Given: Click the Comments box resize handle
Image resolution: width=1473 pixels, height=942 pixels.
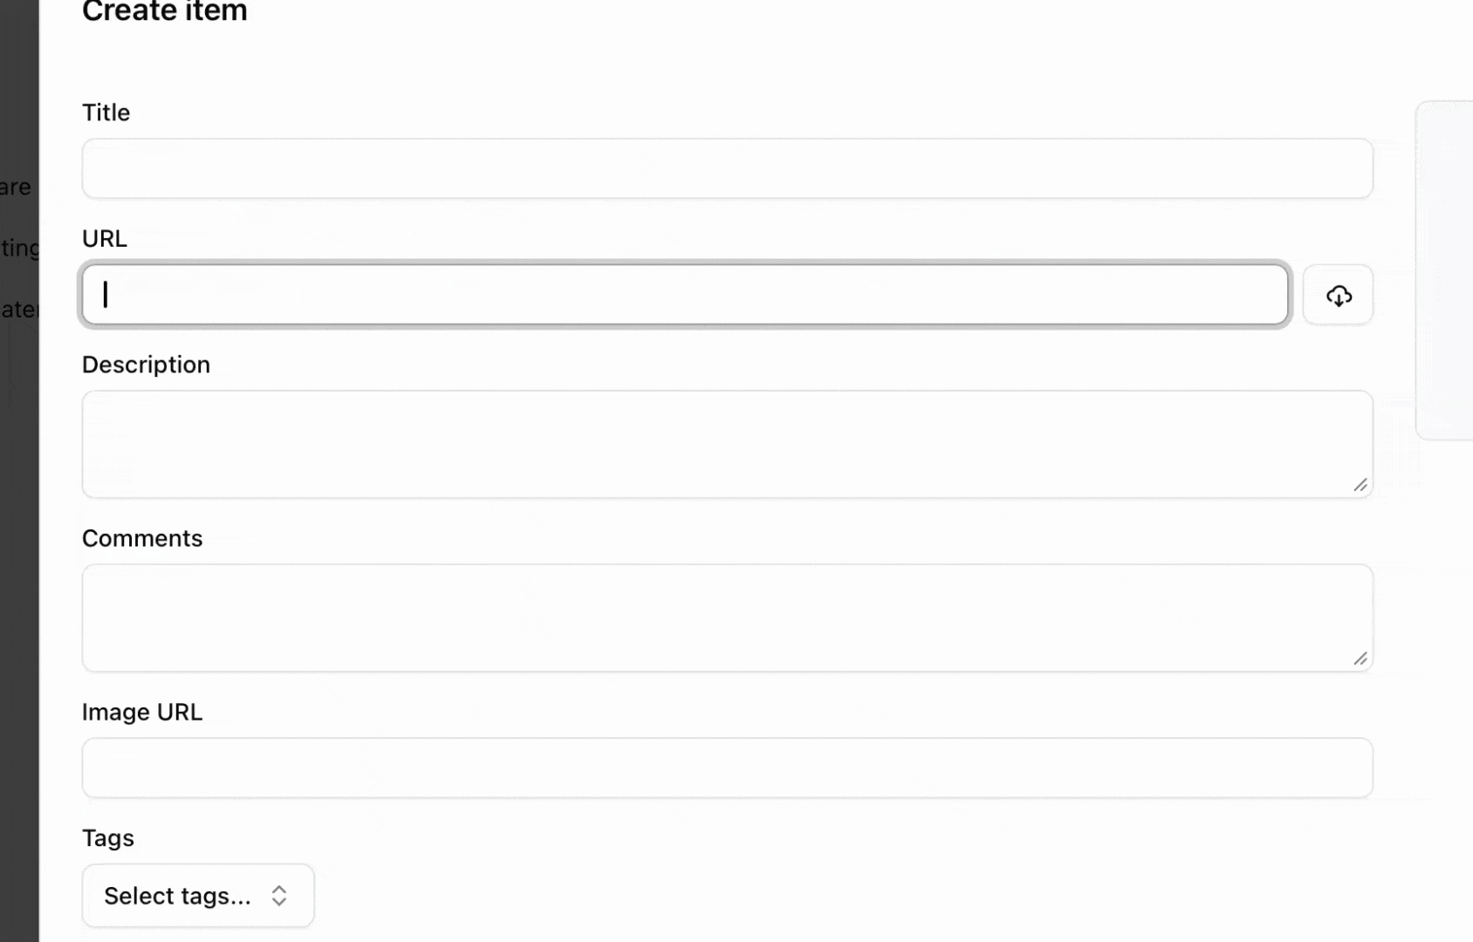Looking at the screenshot, I should tap(1360, 659).
